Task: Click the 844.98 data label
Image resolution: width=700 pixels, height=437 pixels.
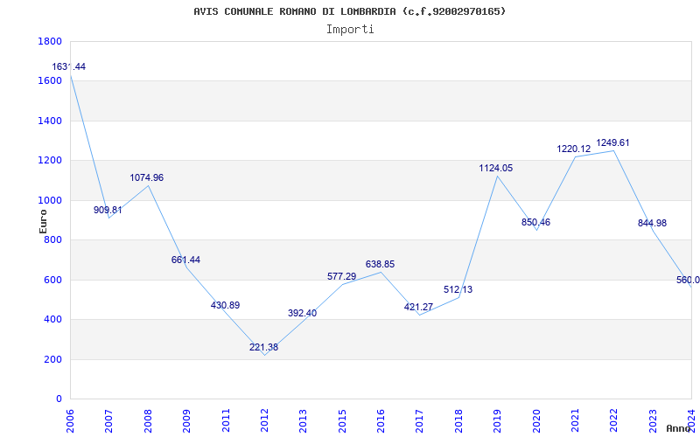Action: [x=652, y=224]
